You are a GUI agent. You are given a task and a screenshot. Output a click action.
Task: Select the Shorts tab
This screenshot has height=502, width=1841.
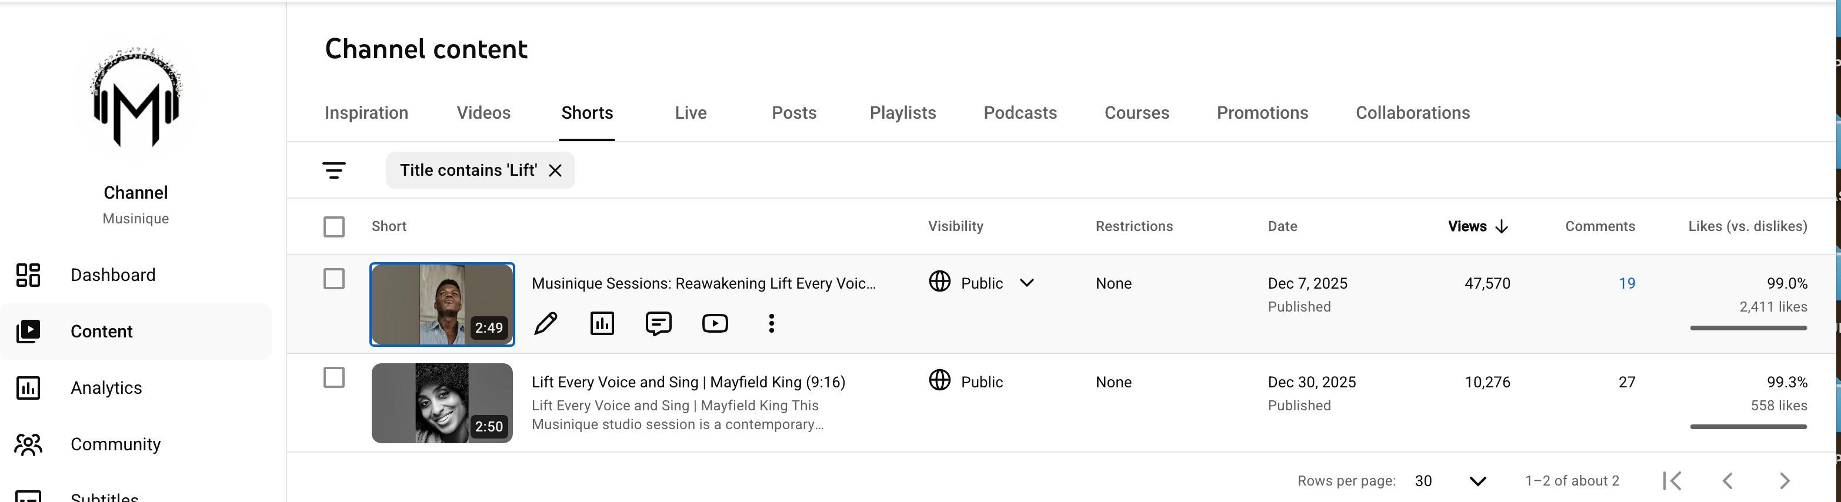588,113
